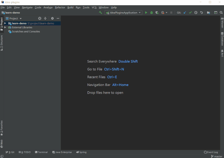This screenshot has height=158, width=224.
Task: Open the Event Log
Action: (x=211, y=152)
